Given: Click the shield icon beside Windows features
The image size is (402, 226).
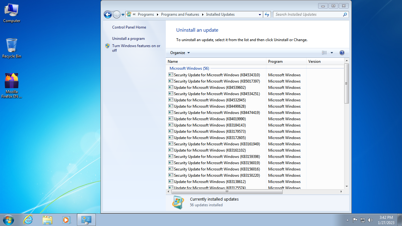Looking at the screenshot, I should [x=107, y=46].
